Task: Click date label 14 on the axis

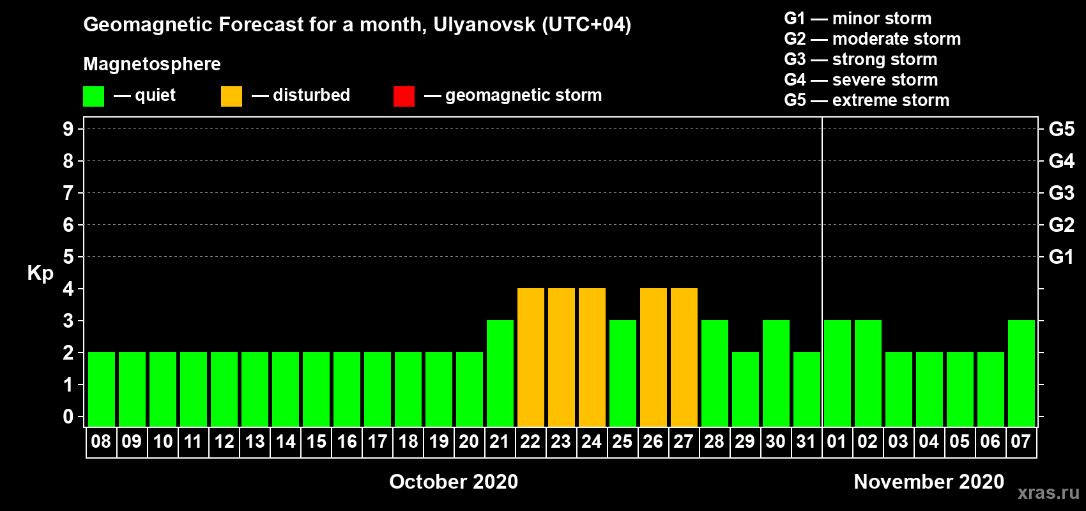Action: pyautogui.click(x=285, y=441)
